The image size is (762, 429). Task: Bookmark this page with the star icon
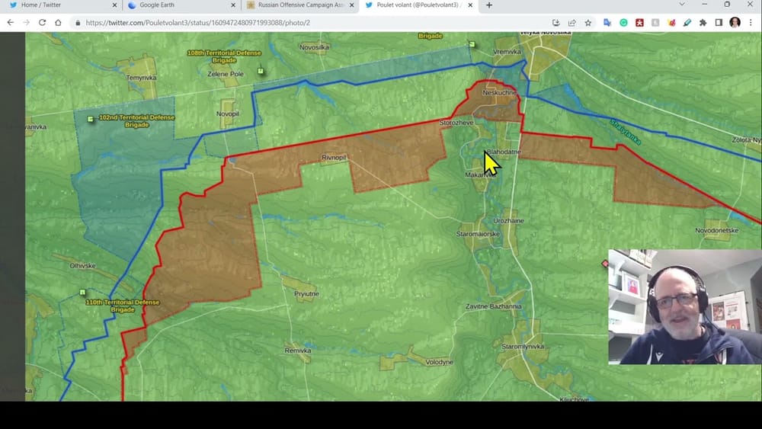588,23
